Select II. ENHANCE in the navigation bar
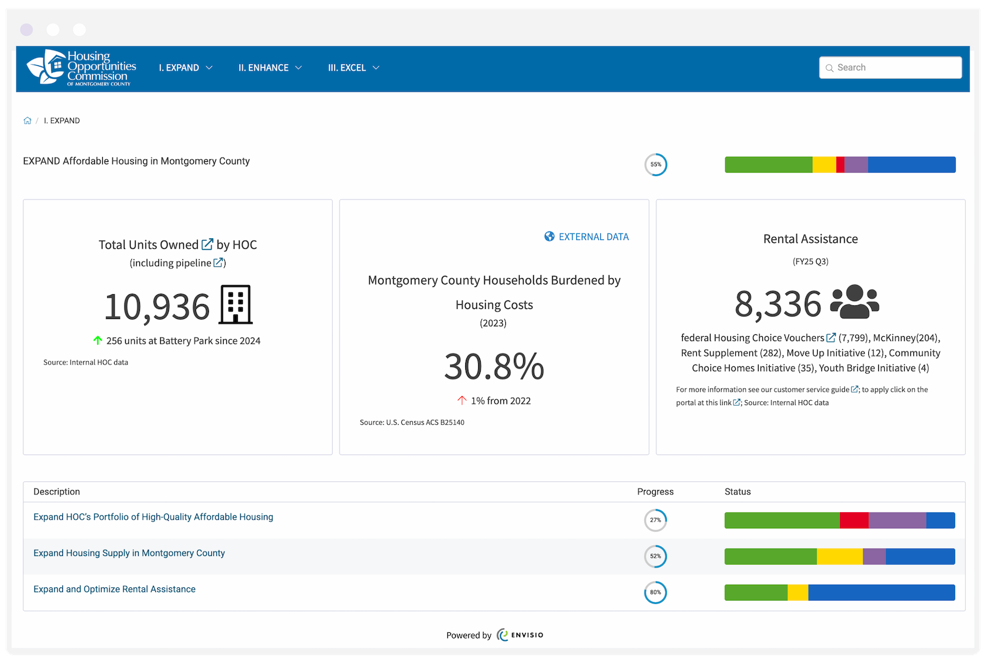This screenshot has width=986, height=660. tap(264, 68)
